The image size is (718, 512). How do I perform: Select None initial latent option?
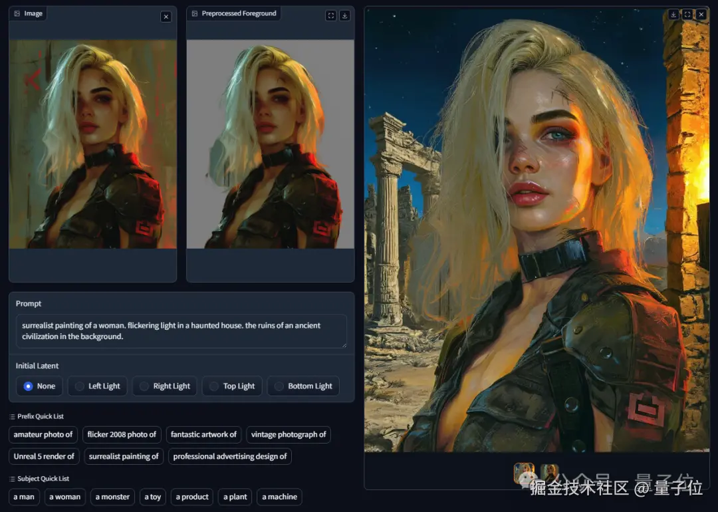(x=39, y=386)
